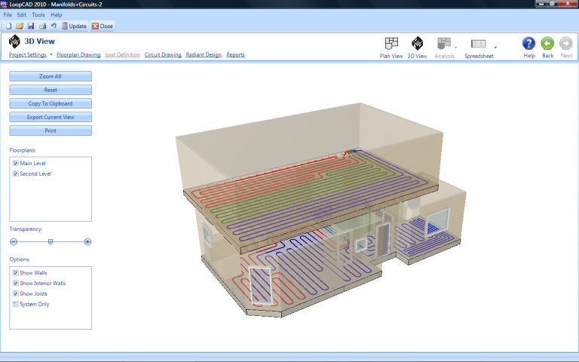The image size is (579, 362).
Task: Click the Transparency slider handle
Action: (x=51, y=241)
